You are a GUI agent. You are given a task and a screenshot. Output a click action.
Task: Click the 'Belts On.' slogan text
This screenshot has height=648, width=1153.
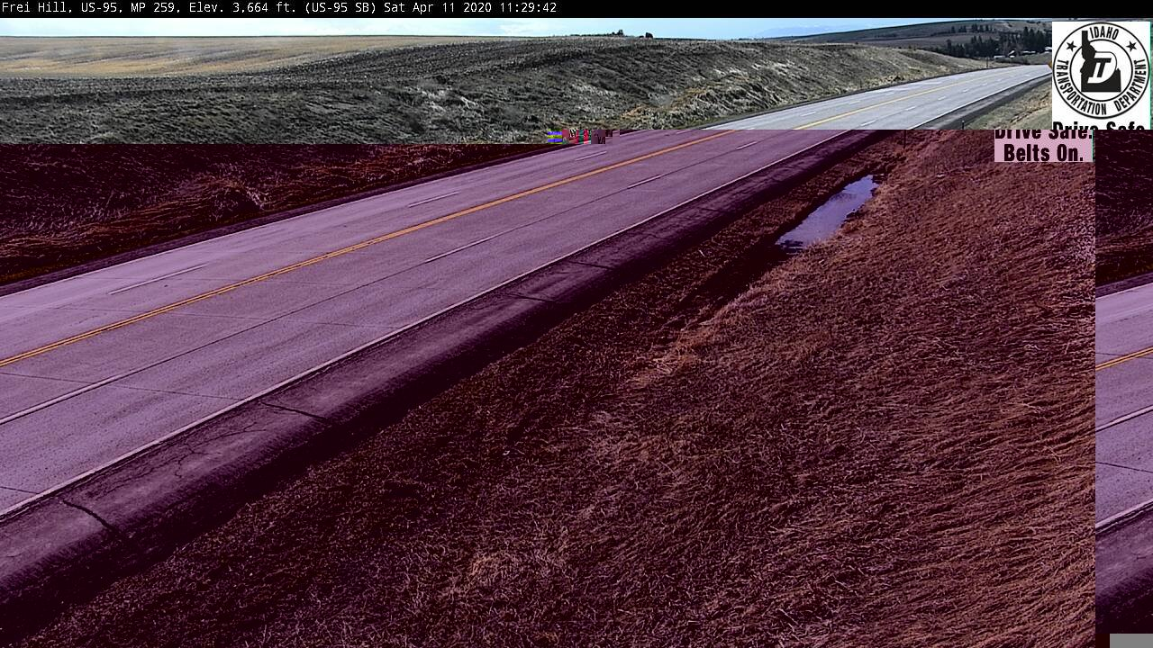click(x=1043, y=152)
